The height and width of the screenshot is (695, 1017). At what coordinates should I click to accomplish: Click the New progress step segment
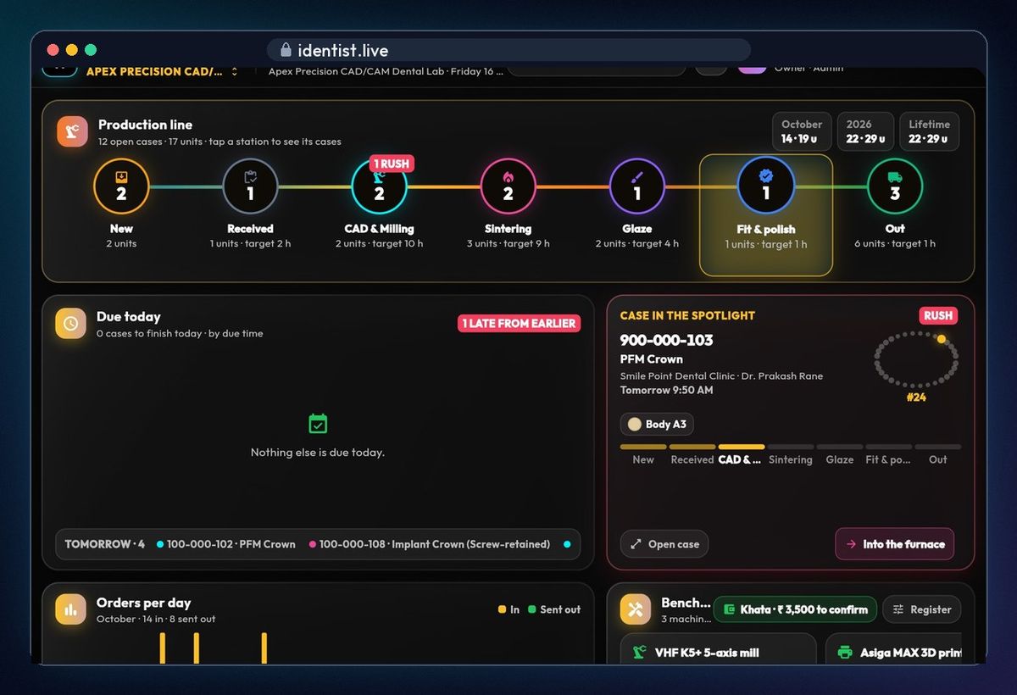[643, 454]
